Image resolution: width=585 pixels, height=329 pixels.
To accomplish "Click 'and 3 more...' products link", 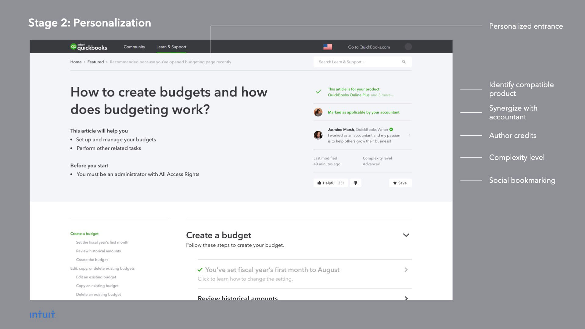I will pyautogui.click(x=382, y=95).
